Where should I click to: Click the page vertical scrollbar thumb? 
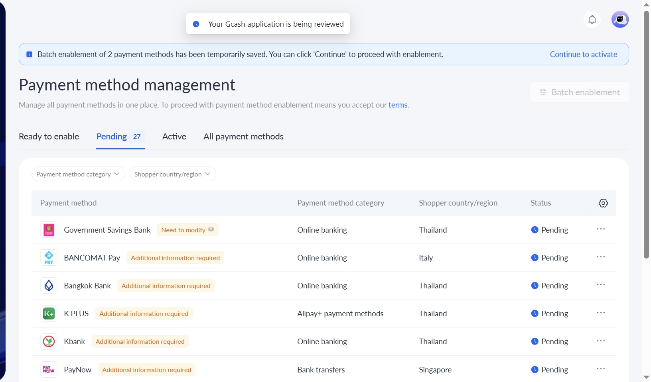(646, 135)
